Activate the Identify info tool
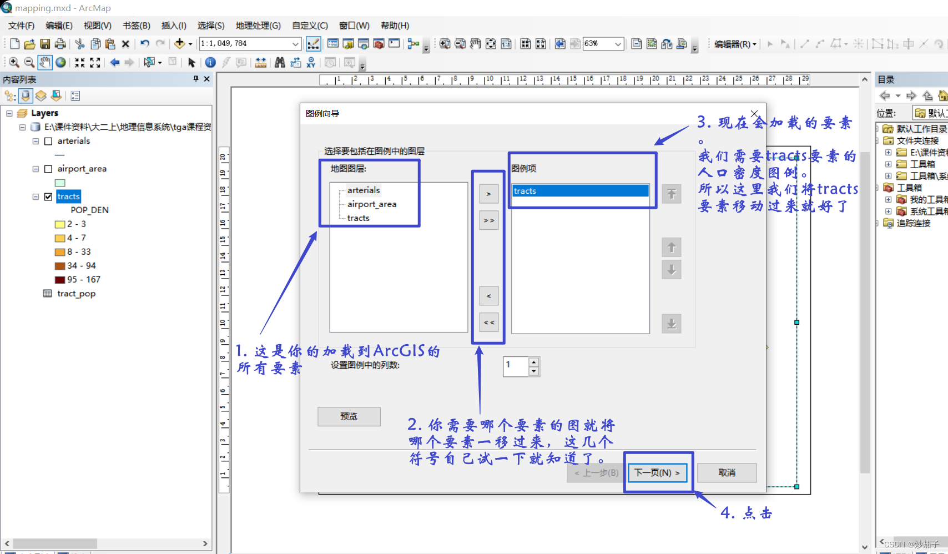 coord(210,63)
